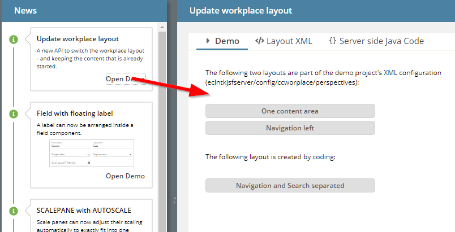The width and height of the screenshot is (455, 232).
Task: Click the scroll-up arrow of News list
Action: click(163, 26)
